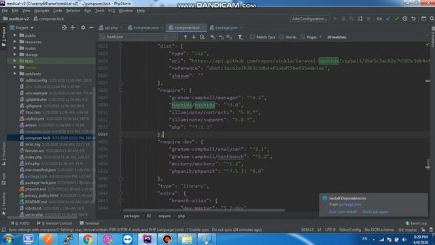Expand the routes folder
Viewport: 435px width, 245px height.
[x=15, y=48]
